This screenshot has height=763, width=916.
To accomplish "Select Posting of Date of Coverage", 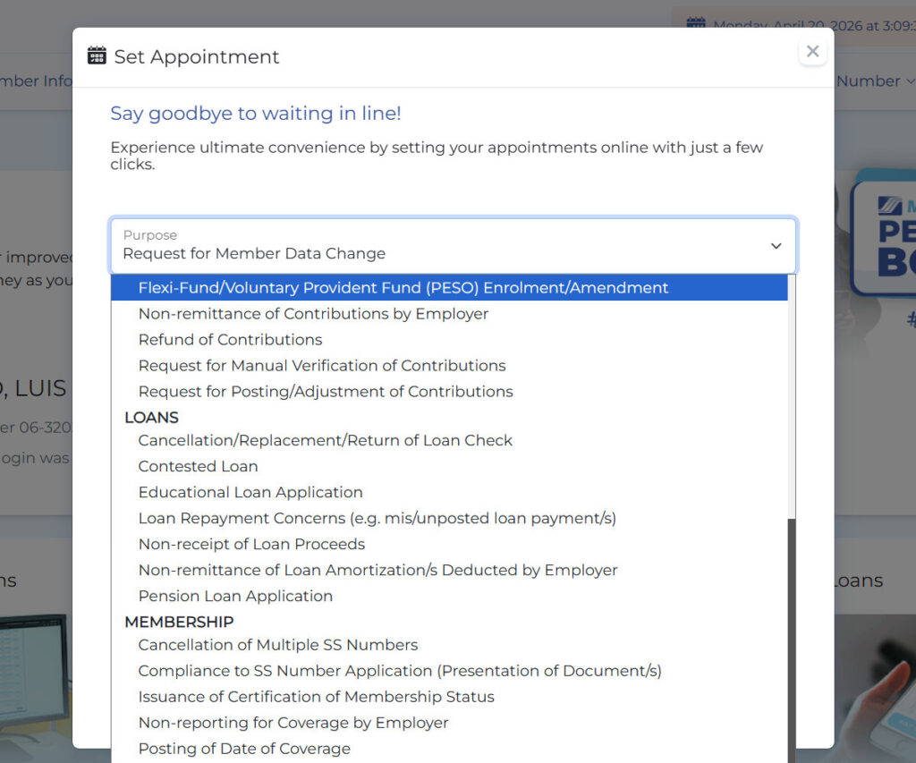I will (x=449, y=749).
